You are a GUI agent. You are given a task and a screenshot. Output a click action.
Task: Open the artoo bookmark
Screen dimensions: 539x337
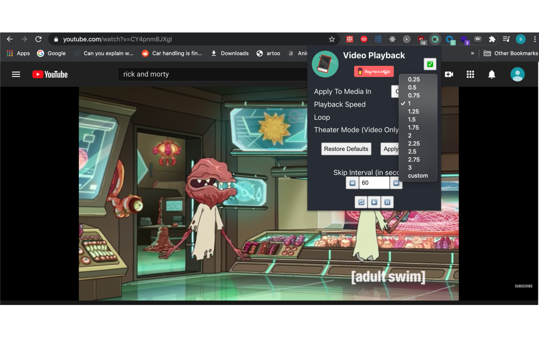268,53
